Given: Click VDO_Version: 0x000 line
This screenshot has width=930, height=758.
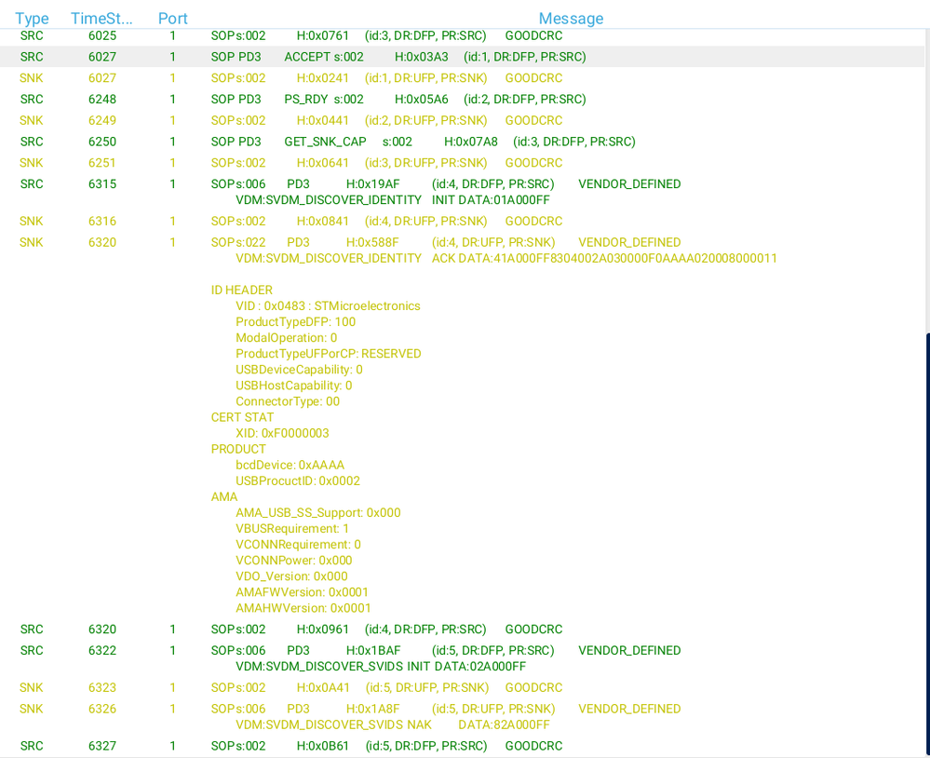Looking at the screenshot, I should (x=291, y=576).
